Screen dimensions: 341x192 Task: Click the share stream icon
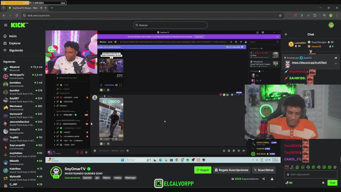point(263,179)
